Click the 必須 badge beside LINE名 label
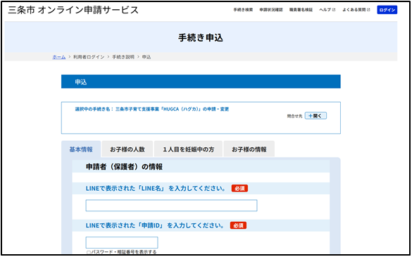Image resolution: width=412 pixels, height=257 pixels. coord(239,189)
